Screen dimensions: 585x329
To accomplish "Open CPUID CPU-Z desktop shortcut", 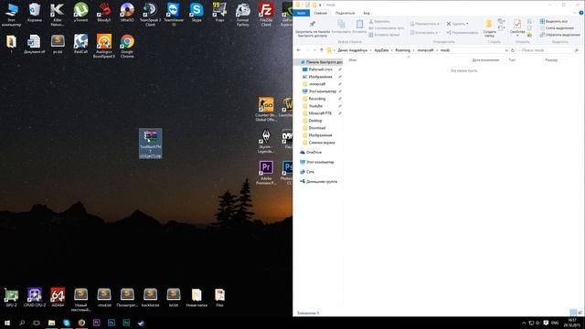I will 35,298.
